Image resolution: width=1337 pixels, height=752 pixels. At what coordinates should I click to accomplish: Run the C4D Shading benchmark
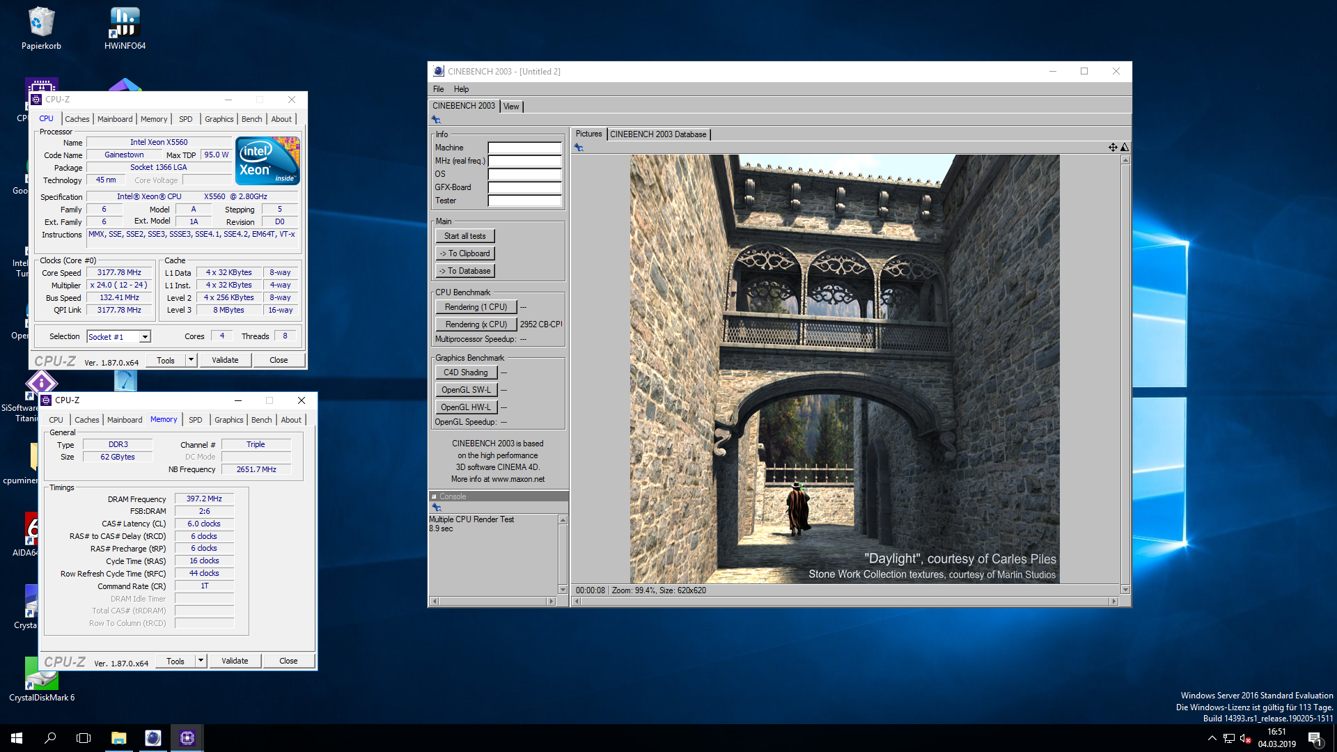click(x=466, y=373)
